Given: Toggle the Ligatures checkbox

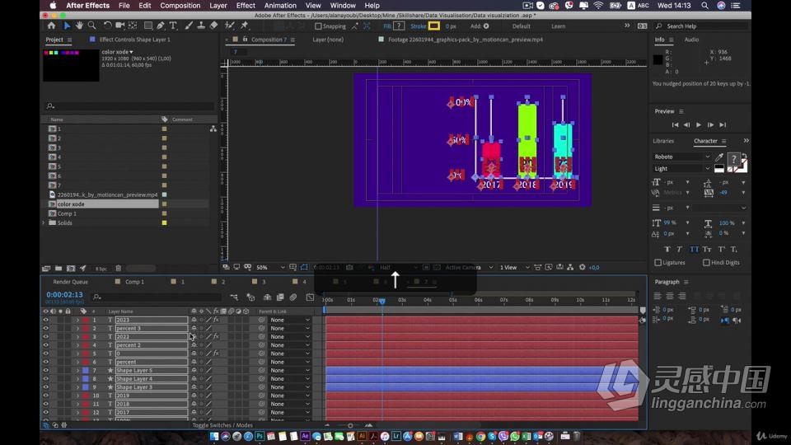Looking at the screenshot, I should coord(658,262).
